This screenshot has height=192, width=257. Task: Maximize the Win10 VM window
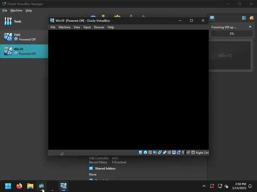pos(191,20)
